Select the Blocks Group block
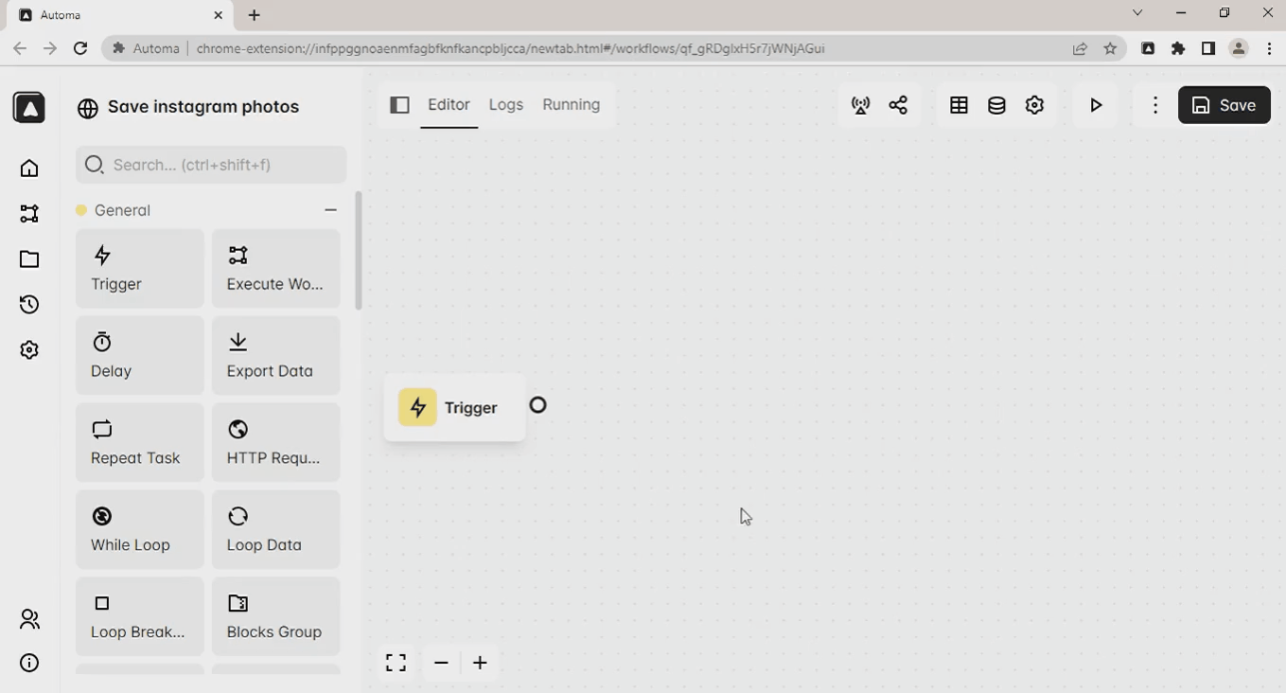 point(276,617)
